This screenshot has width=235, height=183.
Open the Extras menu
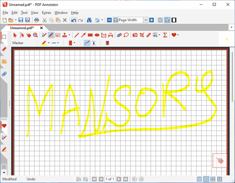(46, 12)
